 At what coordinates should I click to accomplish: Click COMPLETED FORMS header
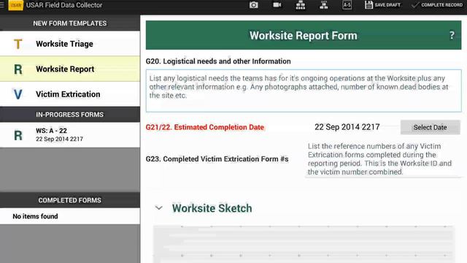click(x=70, y=200)
